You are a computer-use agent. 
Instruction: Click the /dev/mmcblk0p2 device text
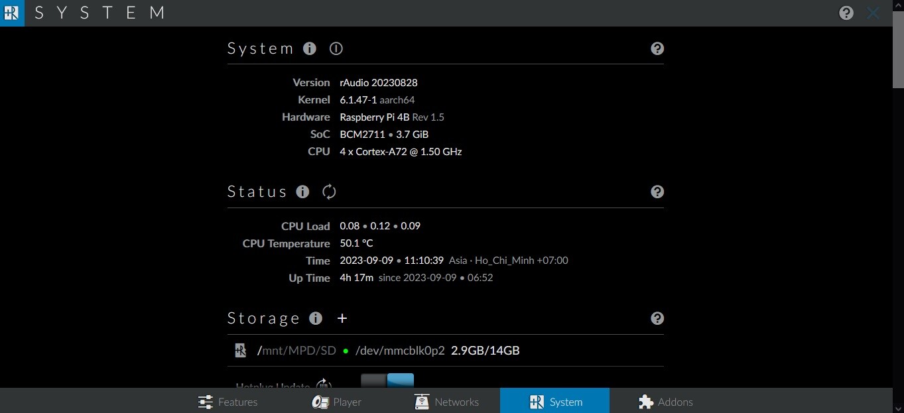(x=400, y=351)
